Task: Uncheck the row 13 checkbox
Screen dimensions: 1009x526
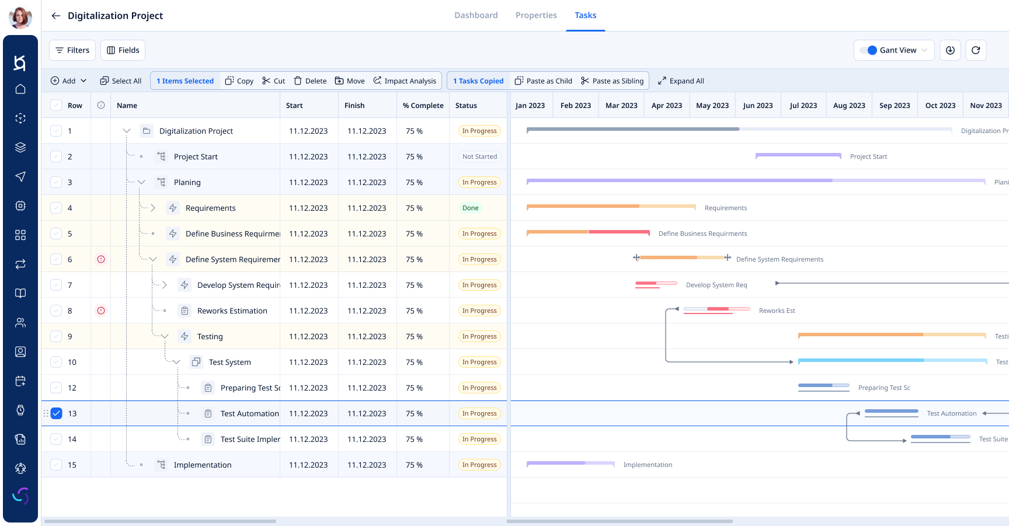Action: pyautogui.click(x=57, y=413)
